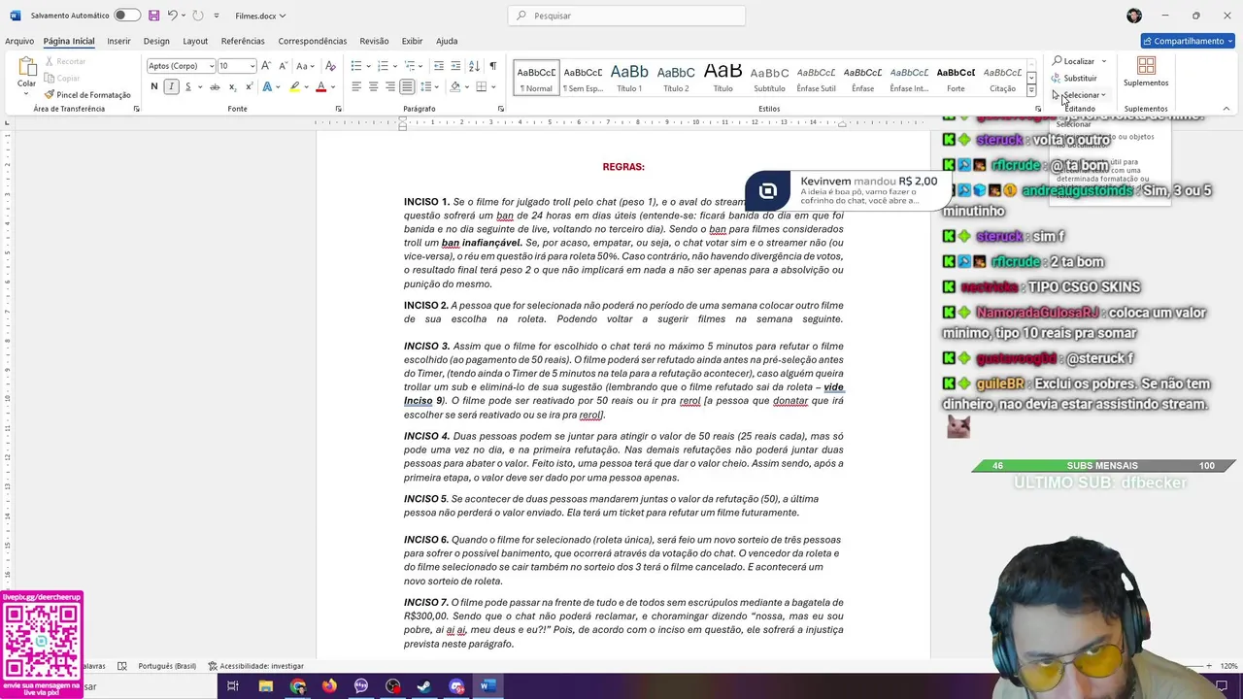The image size is (1243, 699).
Task: Apply subscript formatting
Action: click(232, 87)
